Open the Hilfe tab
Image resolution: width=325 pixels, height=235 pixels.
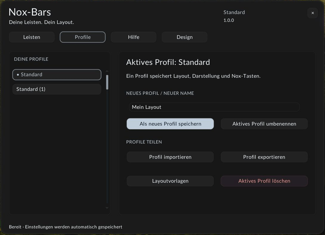pyautogui.click(x=134, y=37)
